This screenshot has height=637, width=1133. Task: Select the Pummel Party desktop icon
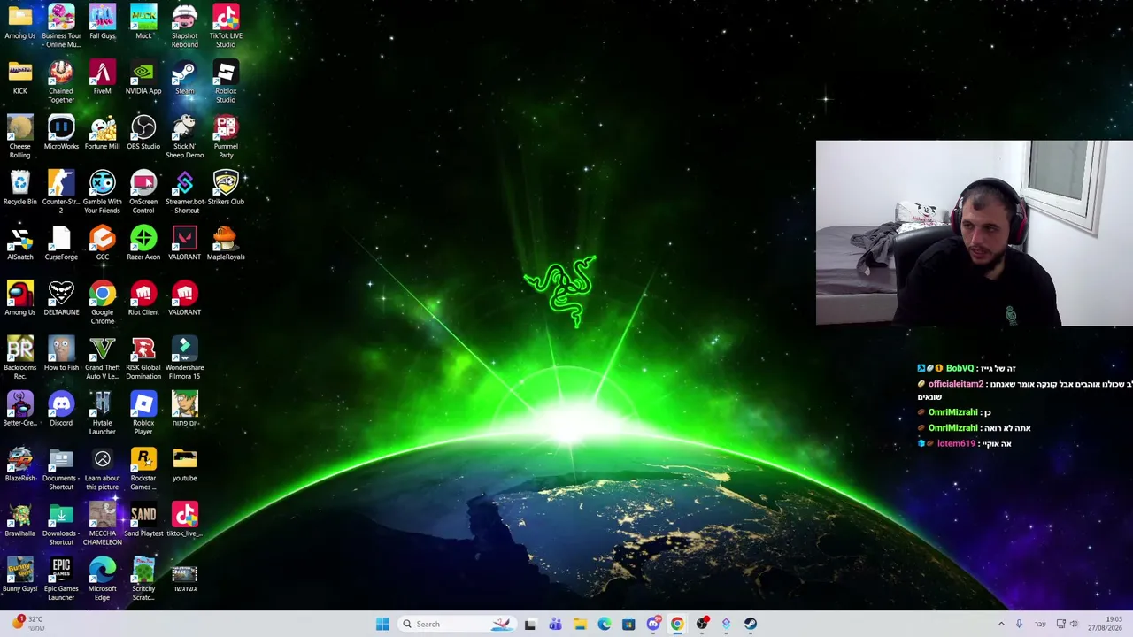[x=226, y=136]
